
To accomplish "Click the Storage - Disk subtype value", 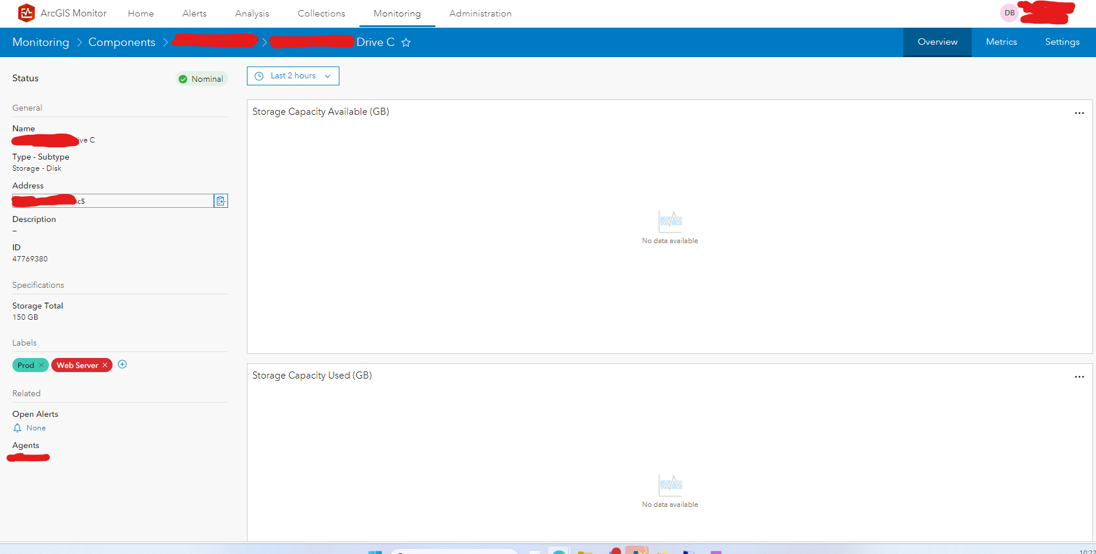I will 37,168.
